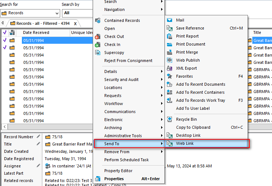Click the XML Export Aa icon
272x186 pixels.
click(170, 68)
